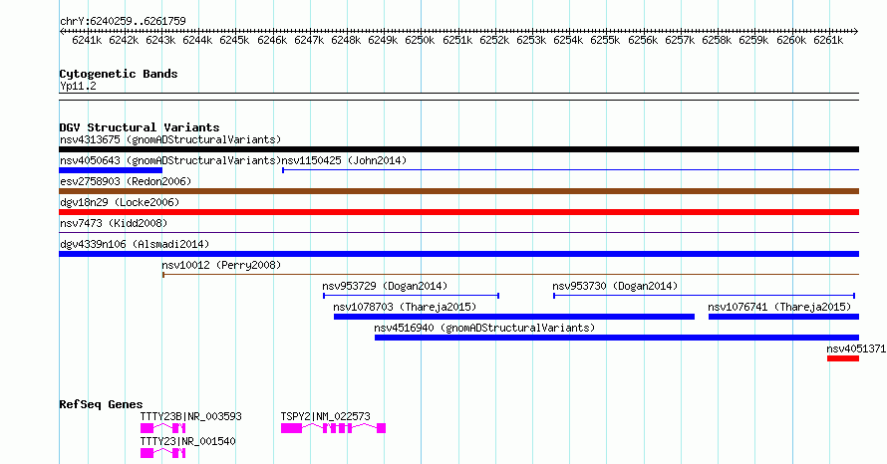Click the blue nsv4516940 variant bar
The height and width of the screenshot is (464, 887).
click(617, 338)
